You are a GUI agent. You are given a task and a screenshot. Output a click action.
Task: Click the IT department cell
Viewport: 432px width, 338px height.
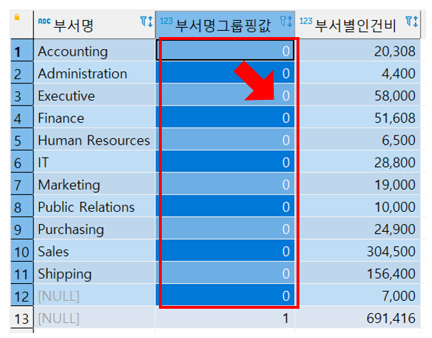[x=95, y=162]
